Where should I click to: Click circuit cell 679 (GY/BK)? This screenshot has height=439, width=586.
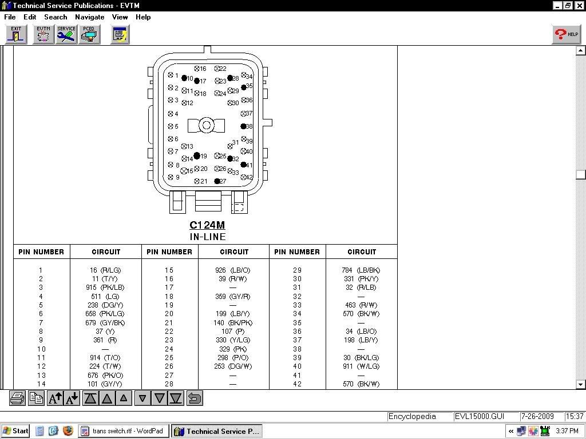[x=105, y=322]
